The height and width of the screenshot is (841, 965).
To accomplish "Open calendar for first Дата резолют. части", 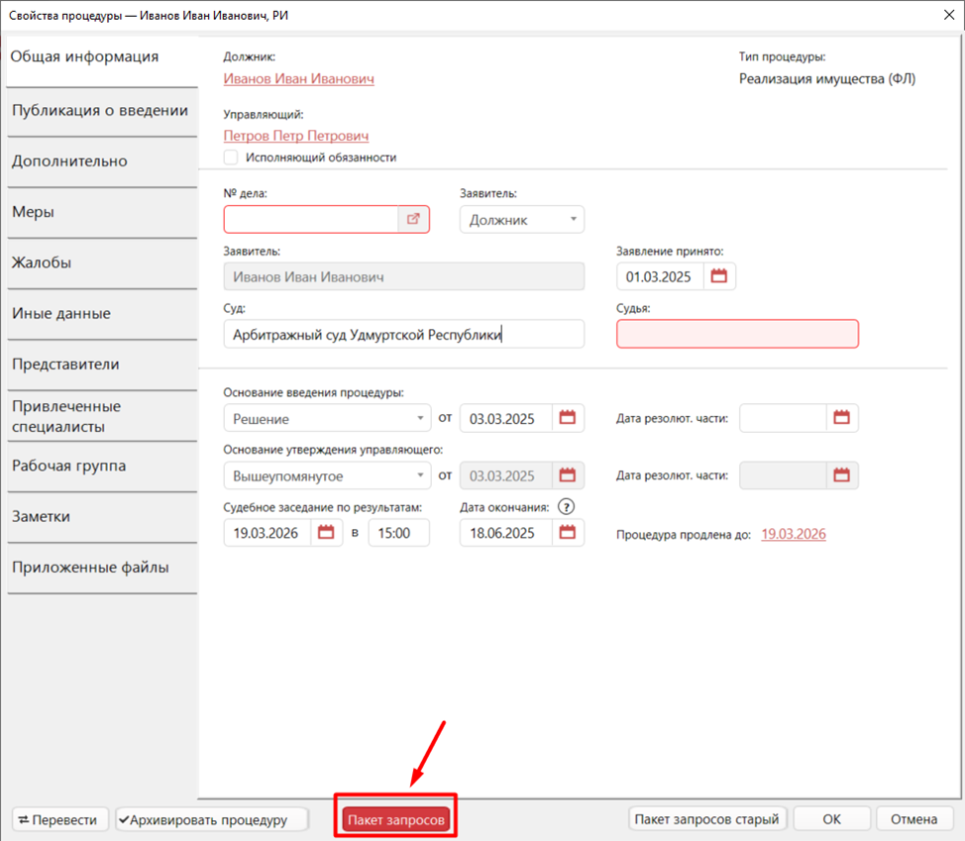I will [x=841, y=418].
